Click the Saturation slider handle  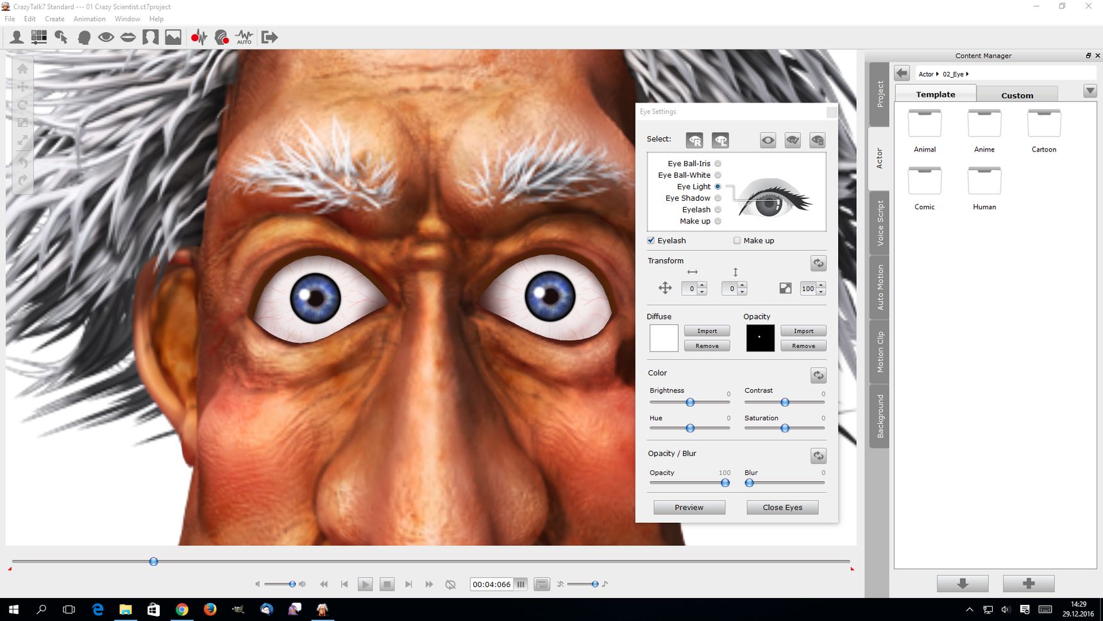point(785,428)
